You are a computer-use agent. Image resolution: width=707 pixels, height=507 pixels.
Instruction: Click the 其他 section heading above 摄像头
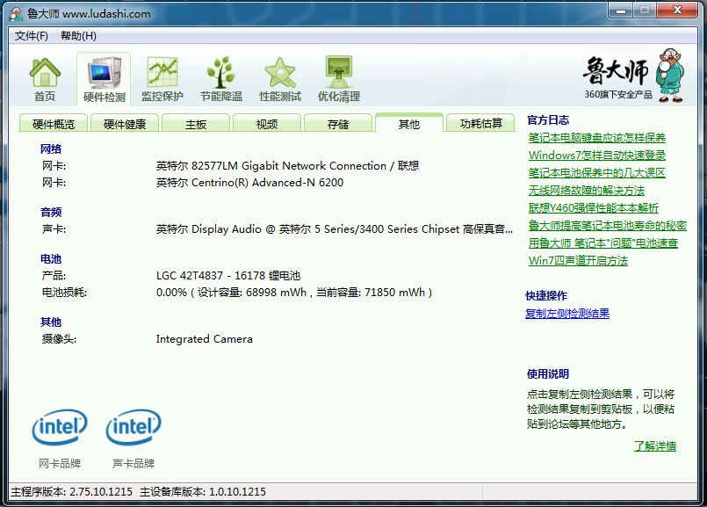click(x=51, y=322)
